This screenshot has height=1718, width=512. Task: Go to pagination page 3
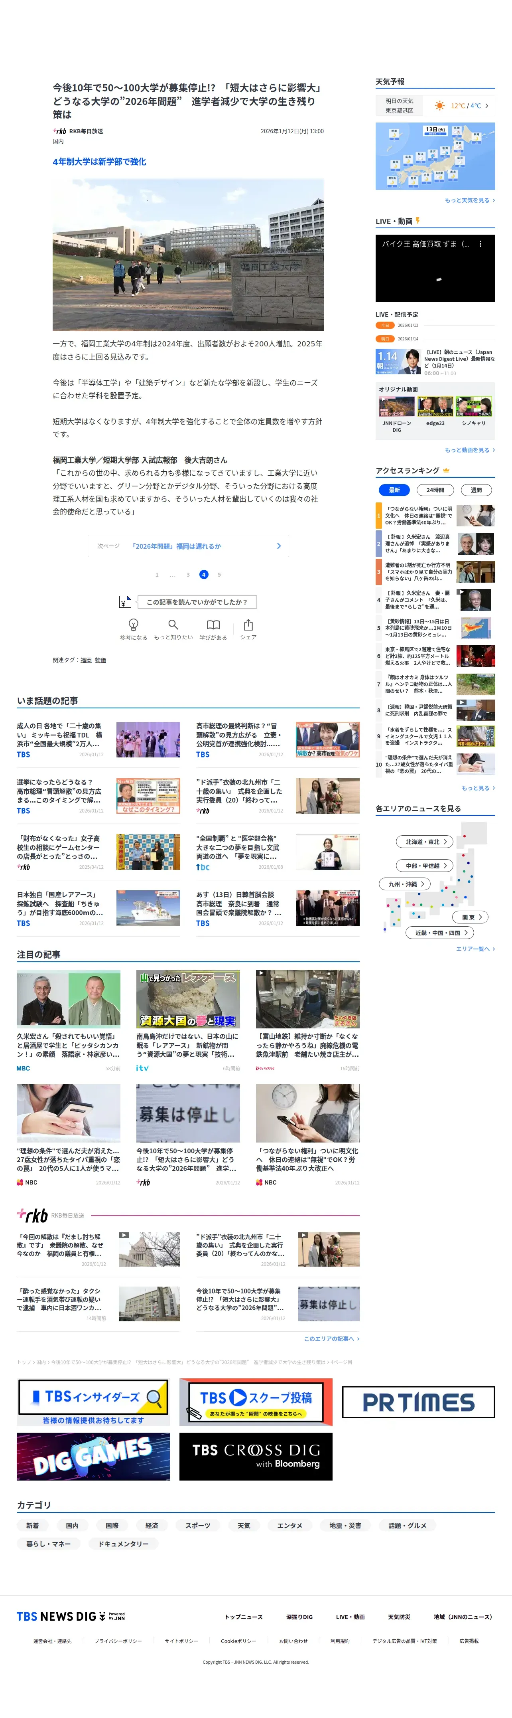[x=188, y=574]
